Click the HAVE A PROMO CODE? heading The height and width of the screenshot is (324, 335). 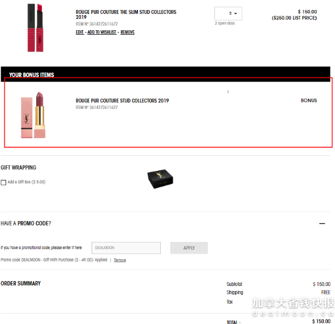26,223
